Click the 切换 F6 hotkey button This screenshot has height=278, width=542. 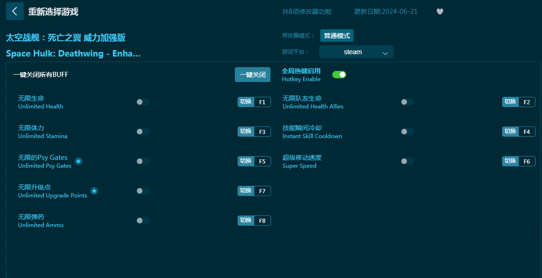pyautogui.click(x=518, y=161)
